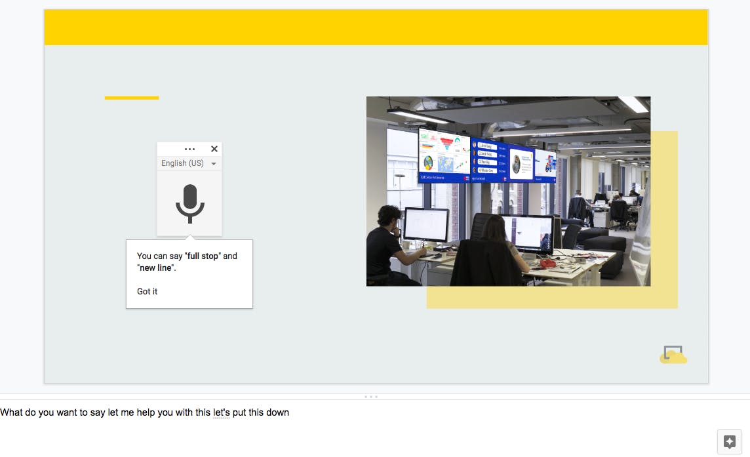
Task: Click the Explore button at the bottom right
Action: click(730, 441)
